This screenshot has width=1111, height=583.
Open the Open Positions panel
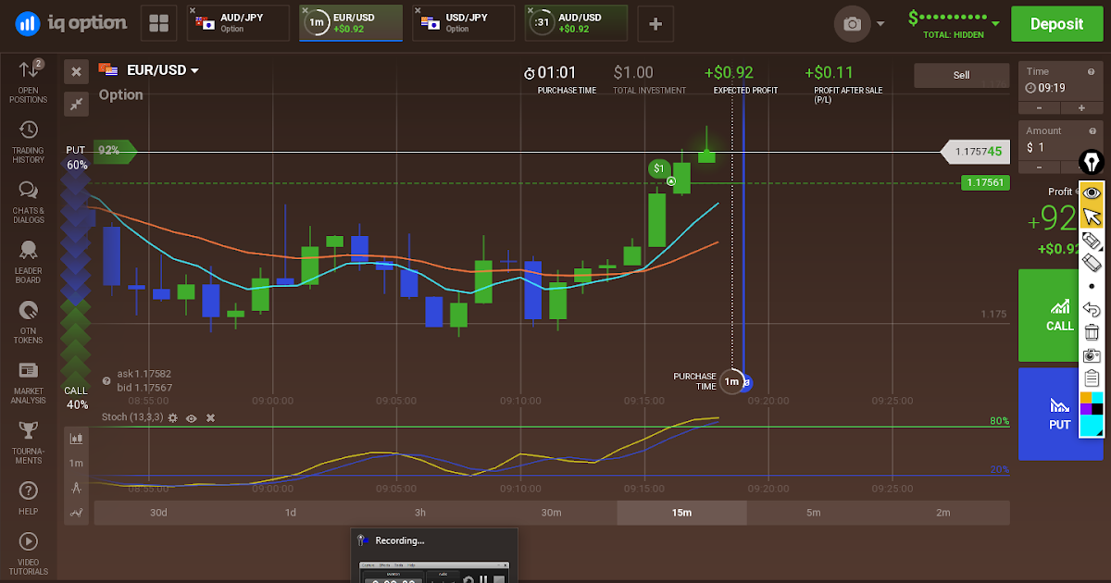[x=28, y=81]
